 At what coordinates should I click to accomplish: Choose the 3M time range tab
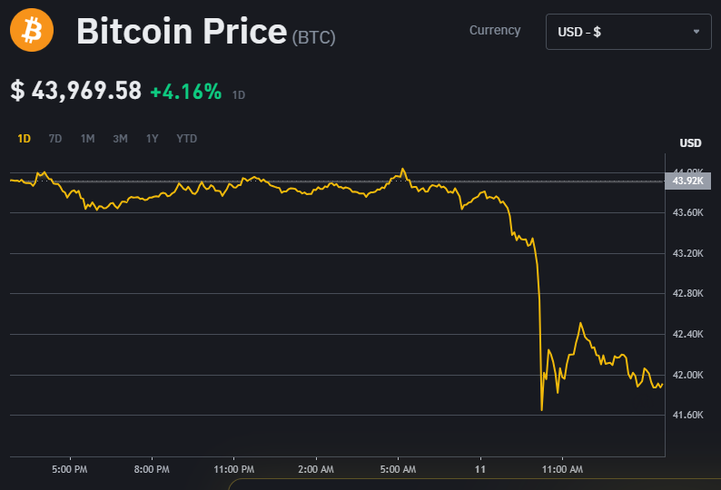(120, 139)
